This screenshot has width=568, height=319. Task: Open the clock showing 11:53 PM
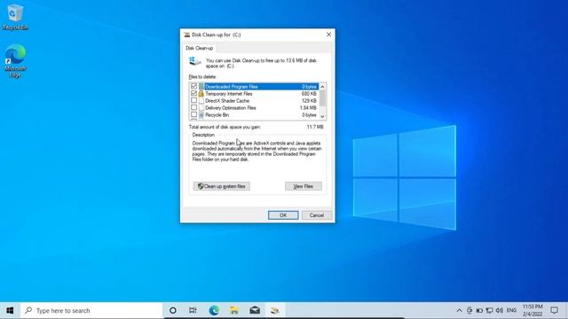click(x=532, y=310)
